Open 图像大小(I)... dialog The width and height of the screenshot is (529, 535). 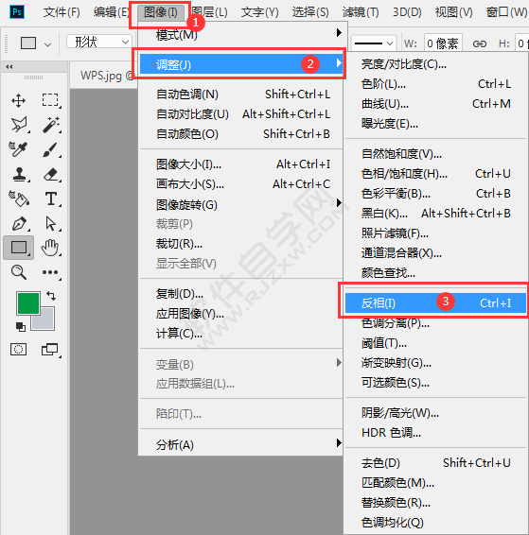pyautogui.click(x=241, y=164)
